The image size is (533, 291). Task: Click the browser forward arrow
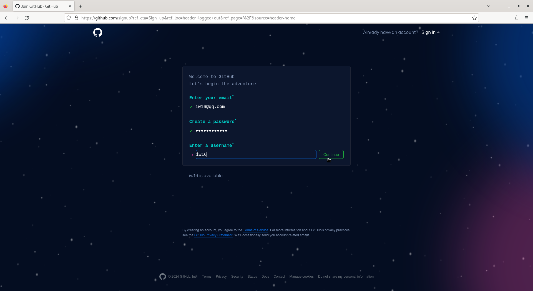[17, 18]
